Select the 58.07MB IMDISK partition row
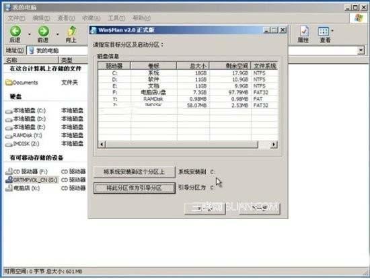 (x=188, y=105)
